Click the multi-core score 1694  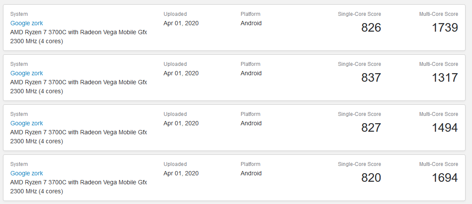445,178
